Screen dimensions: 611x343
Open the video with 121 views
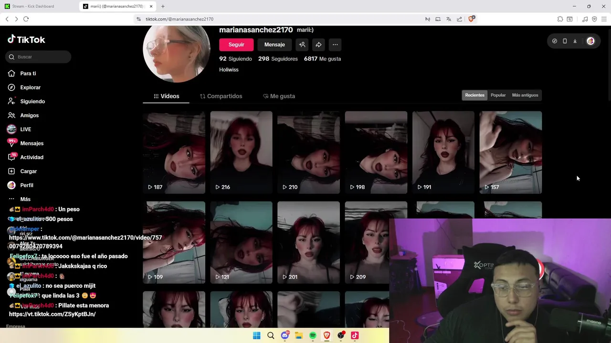pyautogui.click(x=241, y=242)
